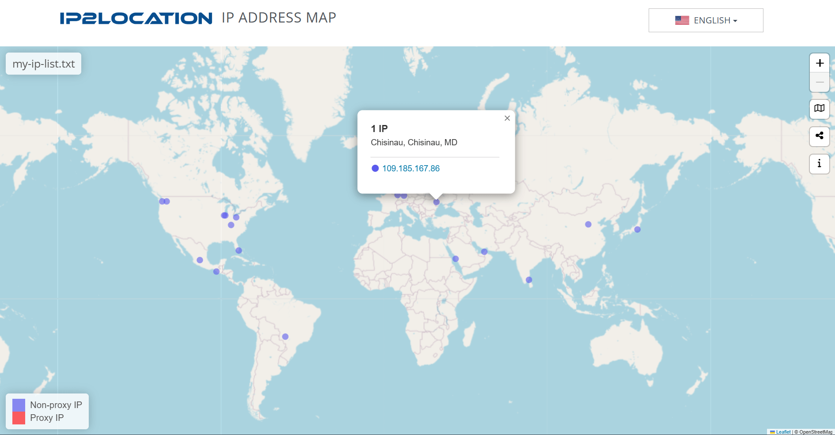The width and height of the screenshot is (835, 435).
Task: Zoom in on the map
Action: coord(820,63)
